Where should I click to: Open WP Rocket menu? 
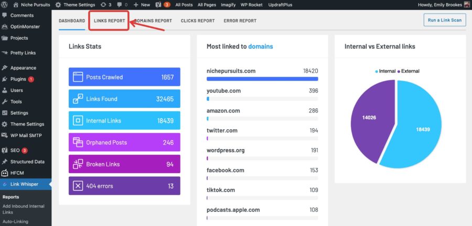coord(251,5)
